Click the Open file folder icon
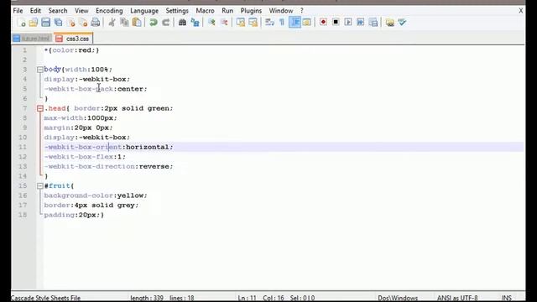This screenshot has width=537, height=302. (34, 23)
